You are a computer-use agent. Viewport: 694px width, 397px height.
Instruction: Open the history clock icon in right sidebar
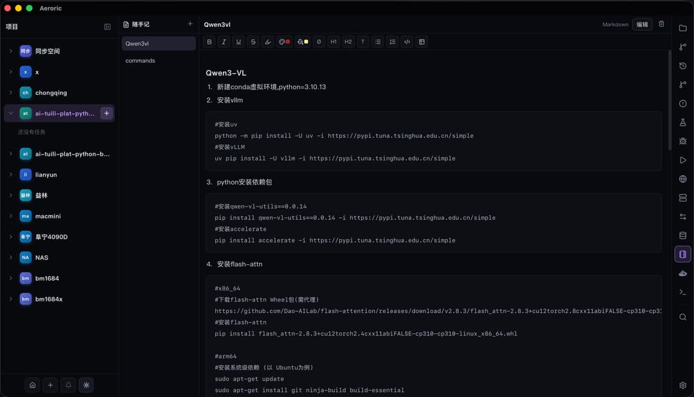683,66
